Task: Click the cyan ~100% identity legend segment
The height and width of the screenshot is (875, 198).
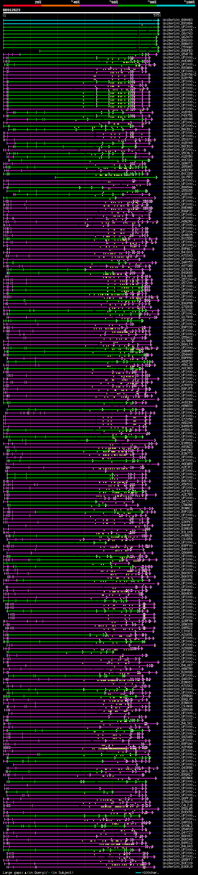Action: (176, 6)
